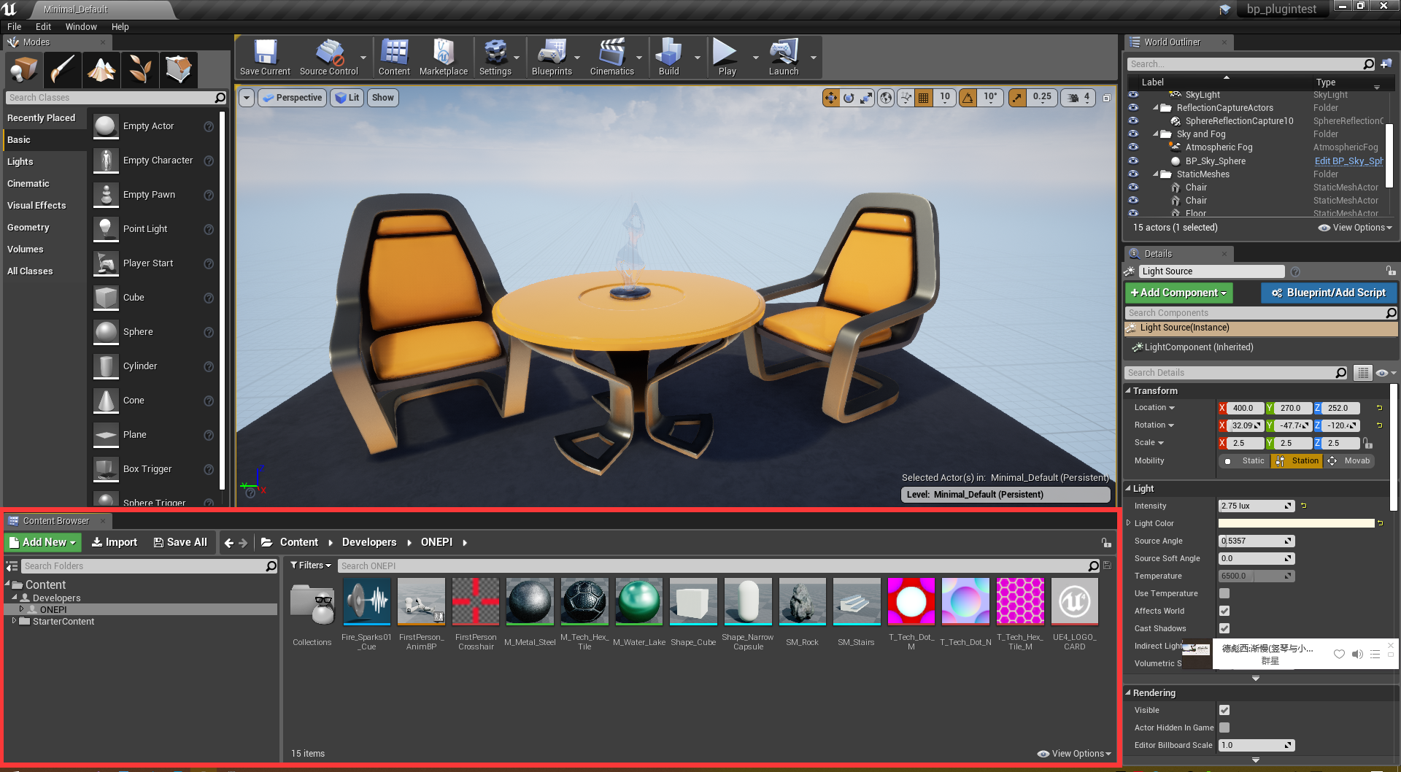Screen dimensions: 1401x772
Task: Open the SM_Rock asset thumbnail
Action: [x=802, y=601]
